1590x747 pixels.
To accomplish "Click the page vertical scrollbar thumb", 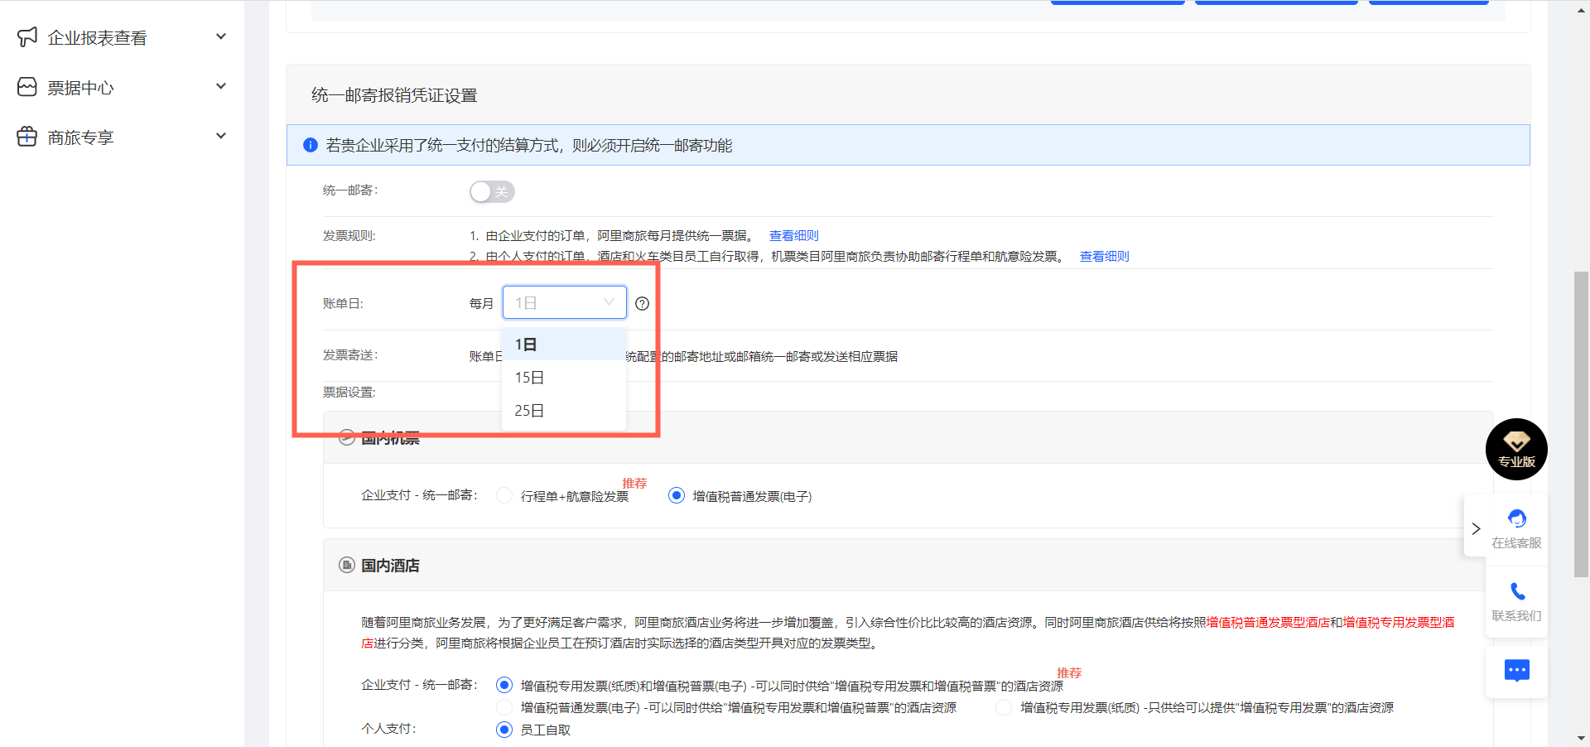I will point(1581,424).
